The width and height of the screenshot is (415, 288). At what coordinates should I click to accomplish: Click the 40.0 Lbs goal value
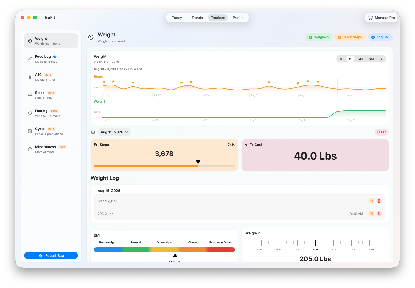point(315,156)
